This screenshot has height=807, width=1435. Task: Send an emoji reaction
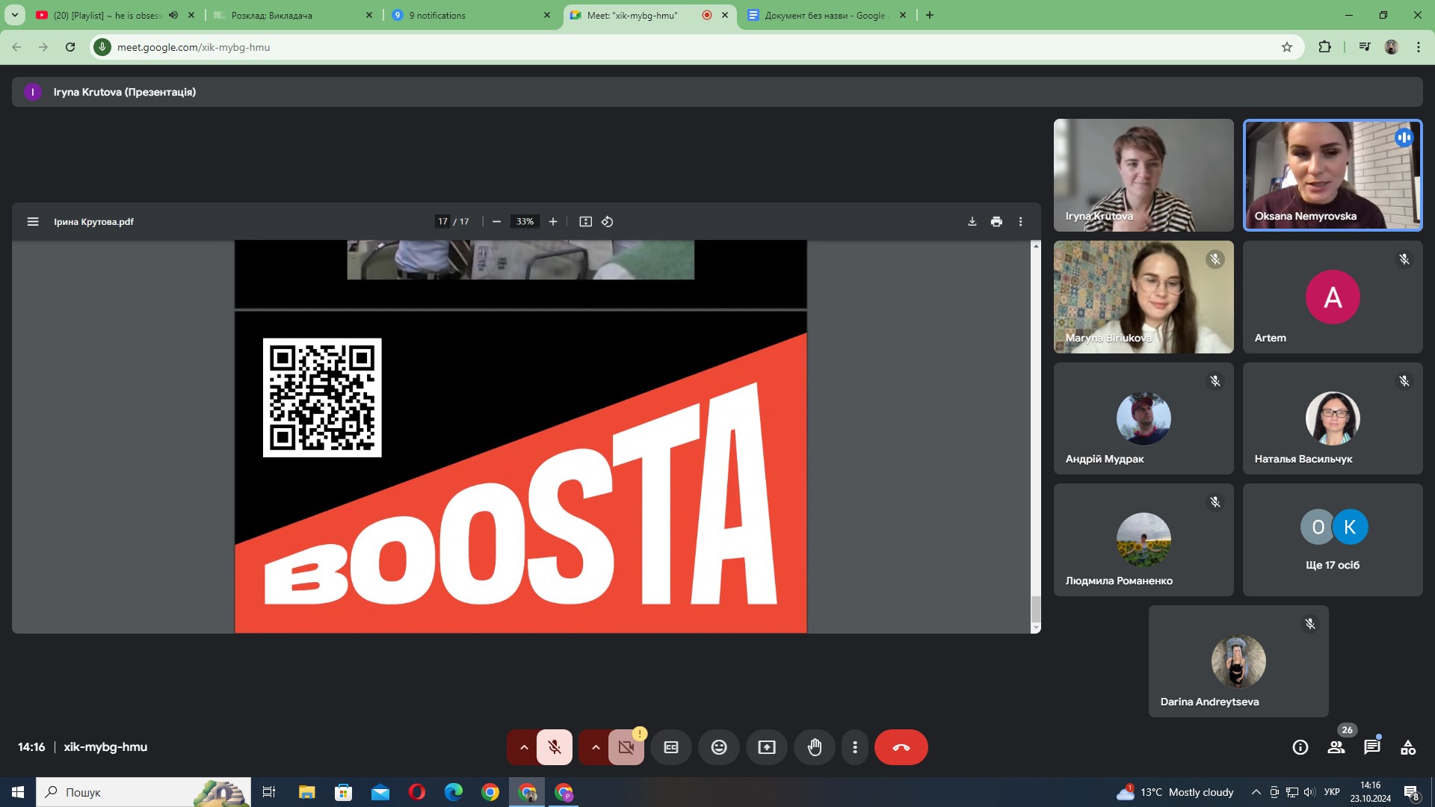pyautogui.click(x=719, y=747)
